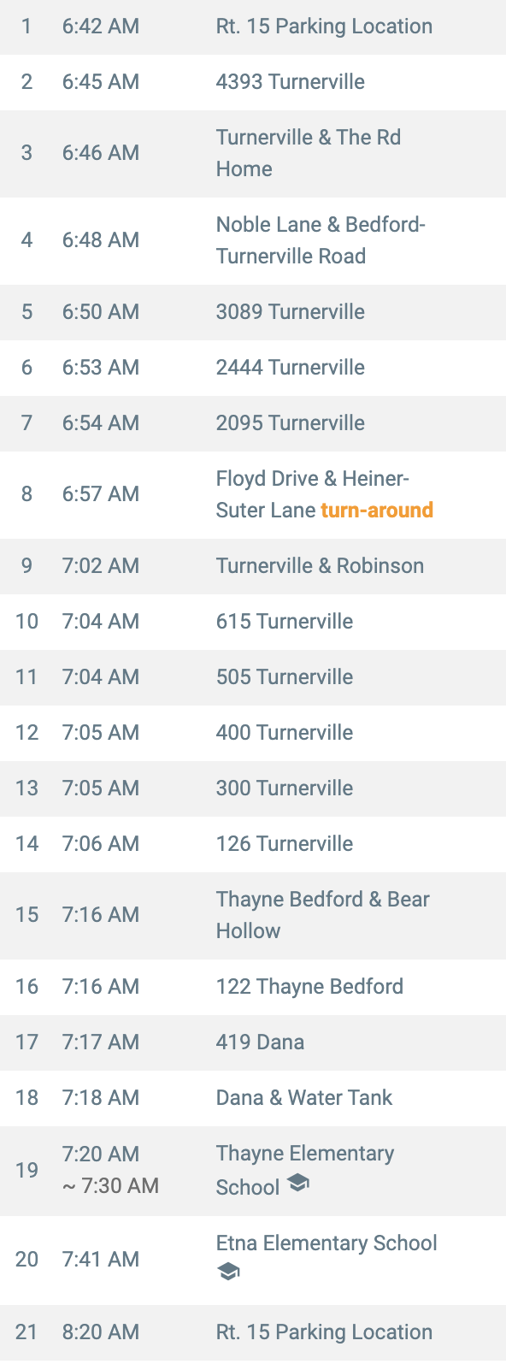Click graduation cap icon beside Thayne Elementary School

tap(297, 1184)
